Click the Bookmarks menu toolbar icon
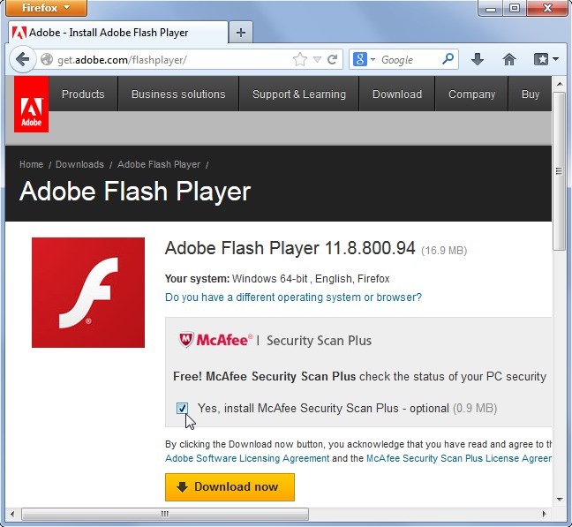This screenshot has height=527, width=572. pos(546,59)
